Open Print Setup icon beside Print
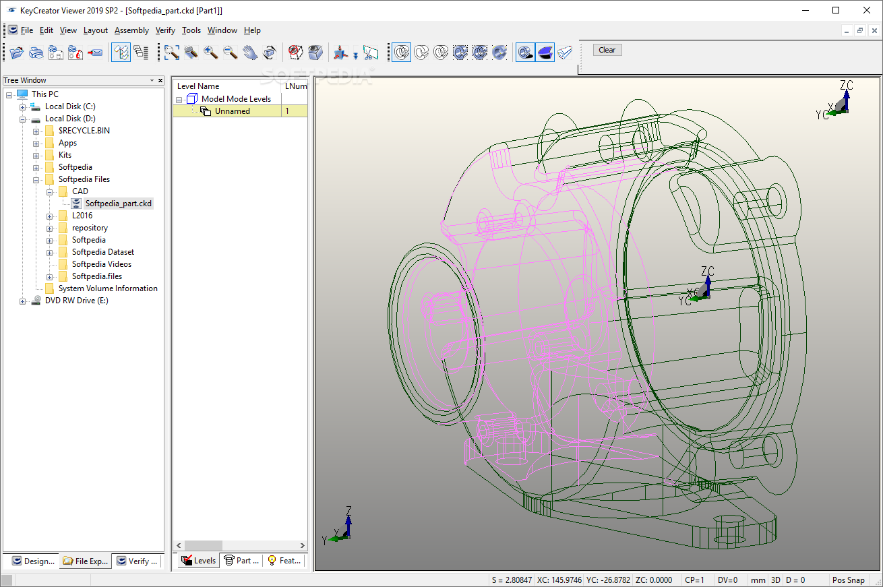Viewport: 883px width, 587px height. pyautogui.click(x=56, y=53)
